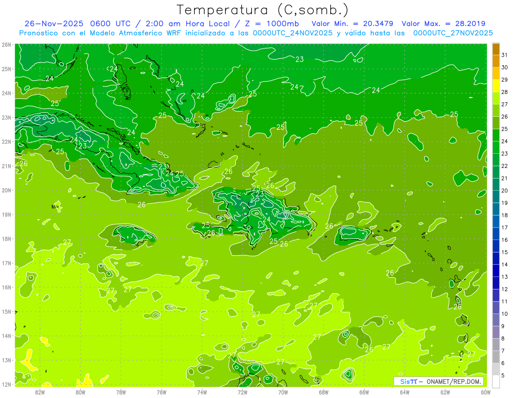Click the initialization time "0000UTC_24NOV2025"
Viewport: 516px width, 398px height.
click(x=292, y=33)
